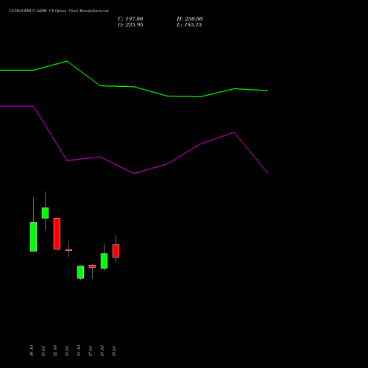
Task: Select the second green candle with long wicks
Action: pyautogui.click(x=45, y=213)
